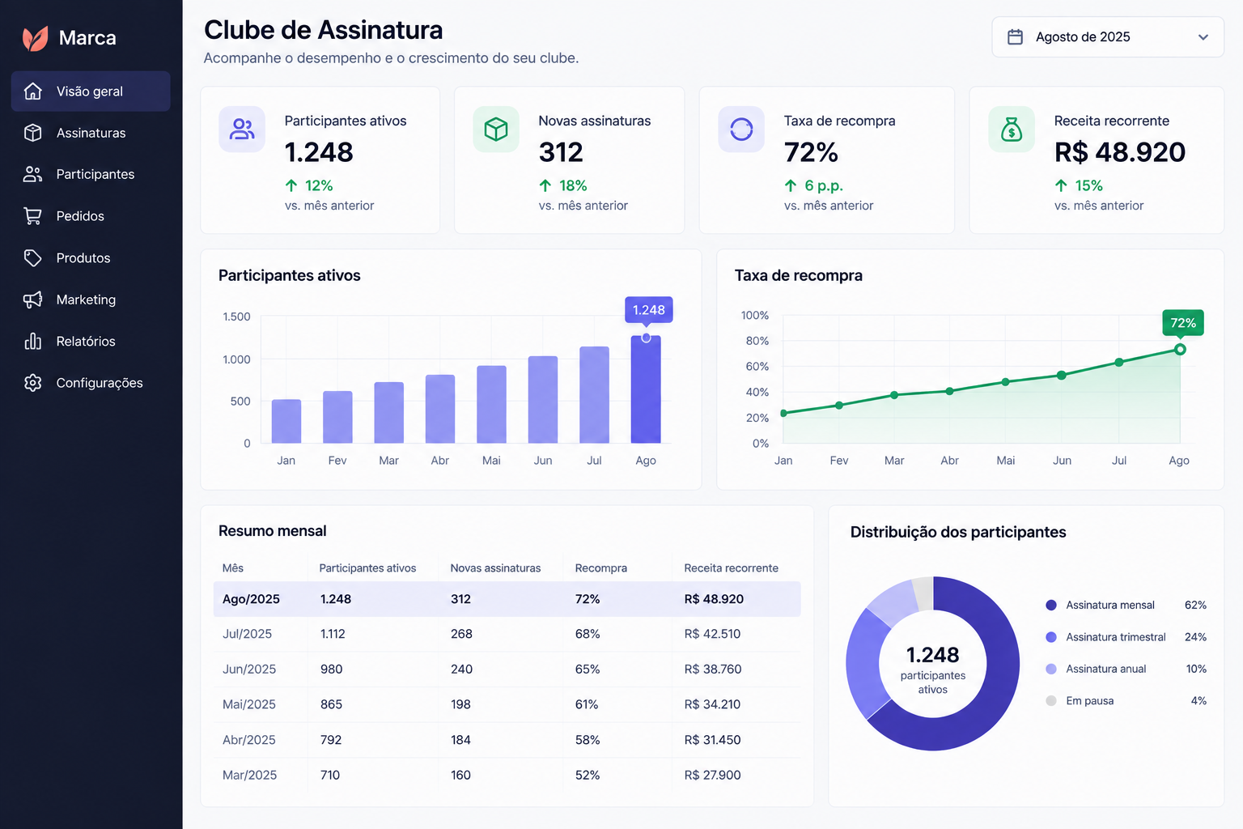1243x829 pixels.
Task: Click the R$ 38.760 revenue value
Action: tap(713, 670)
